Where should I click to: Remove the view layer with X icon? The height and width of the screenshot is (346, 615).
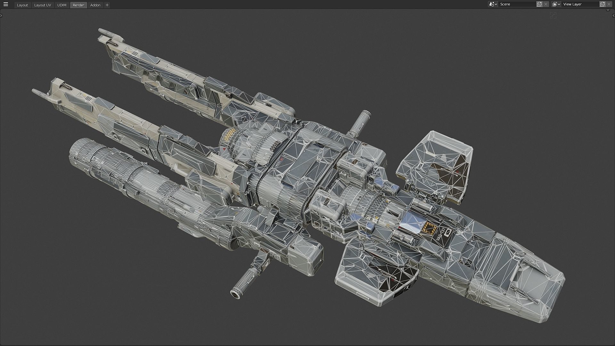click(609, 4)
